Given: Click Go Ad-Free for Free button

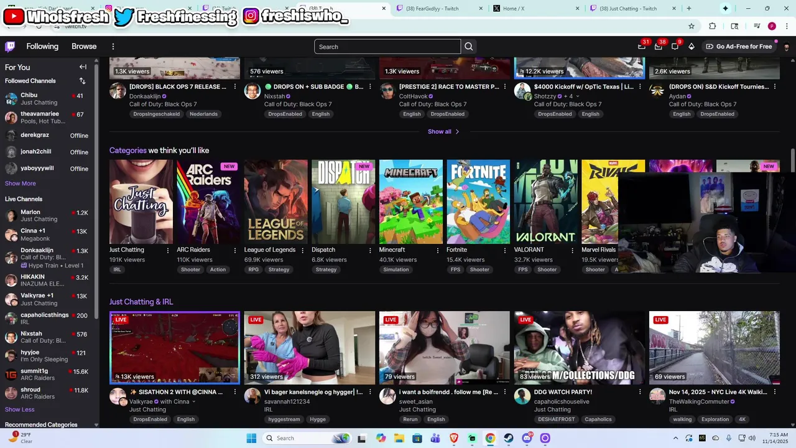Looking at the screenshot, I should click(x=739, y=47).
